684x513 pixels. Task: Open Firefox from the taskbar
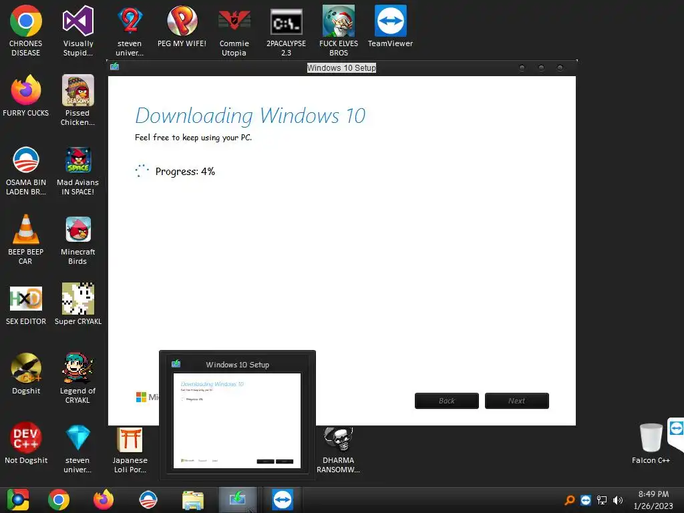click(104, 500)
